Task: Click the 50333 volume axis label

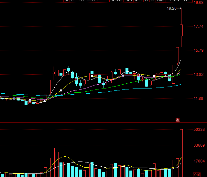Action: click(x=199, y=130)
